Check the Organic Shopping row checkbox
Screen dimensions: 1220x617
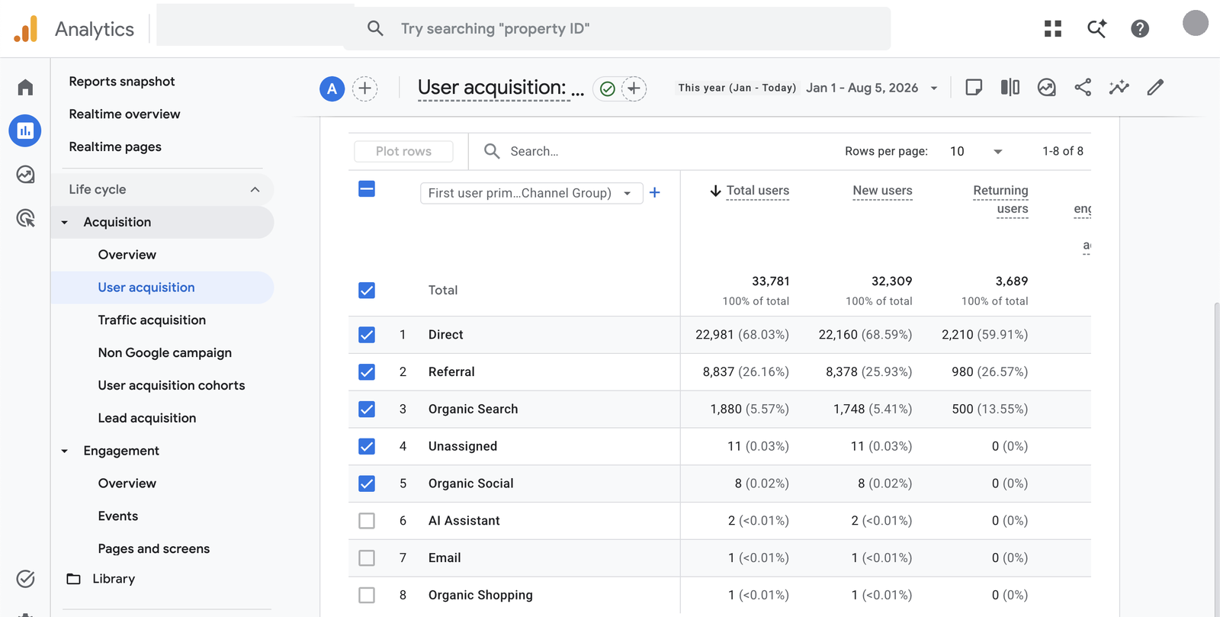point(367,595)
